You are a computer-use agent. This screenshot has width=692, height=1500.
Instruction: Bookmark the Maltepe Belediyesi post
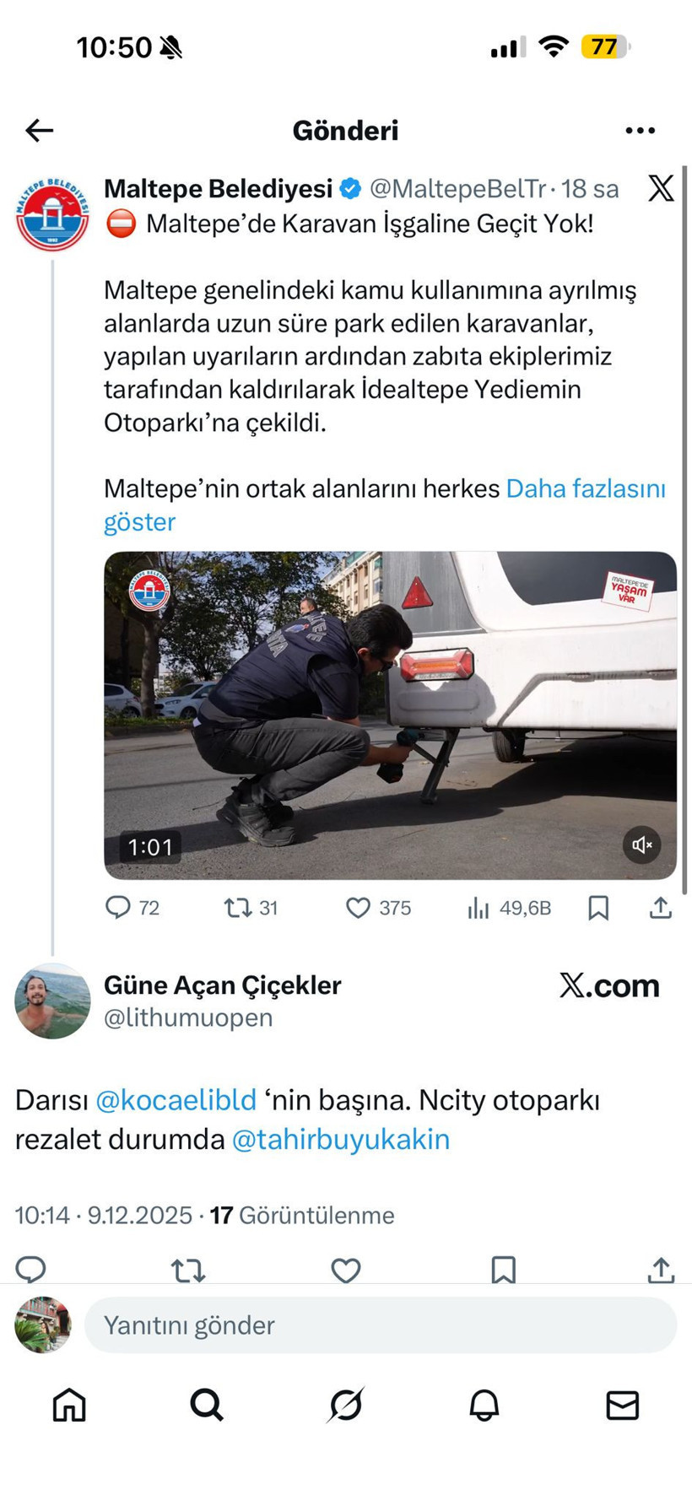tap(598, 909)
